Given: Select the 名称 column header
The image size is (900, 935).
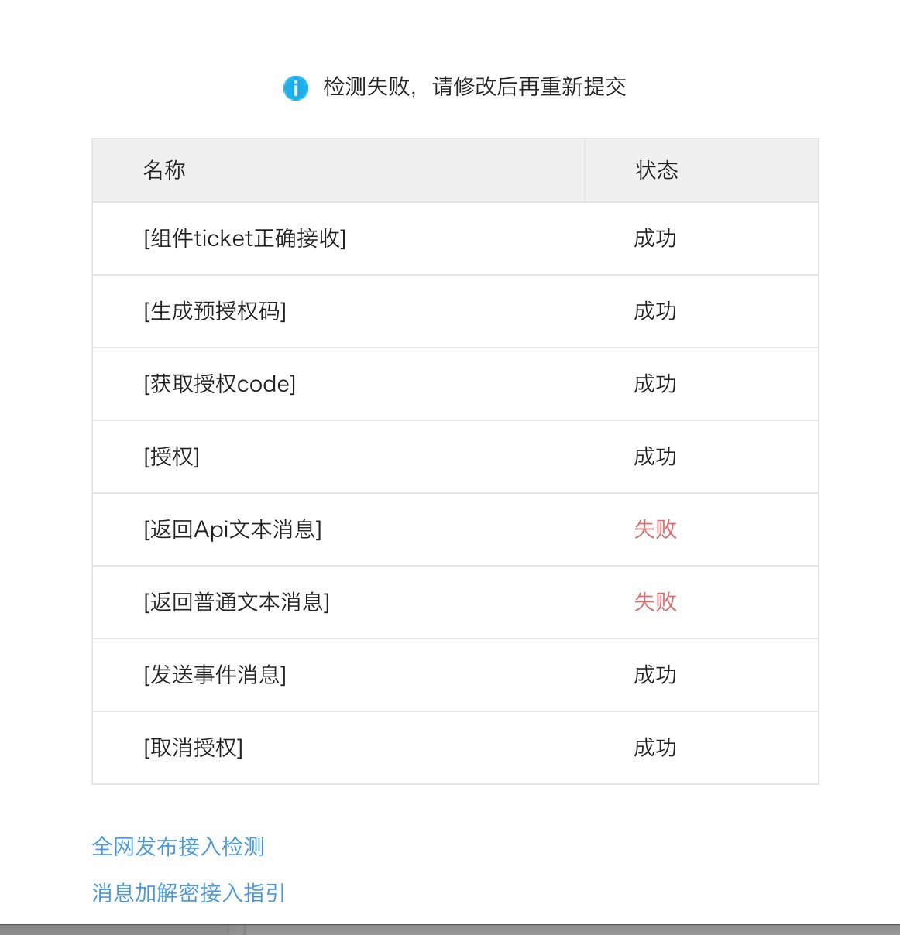Looking at the screenshot, I should (x=164, y=170).
